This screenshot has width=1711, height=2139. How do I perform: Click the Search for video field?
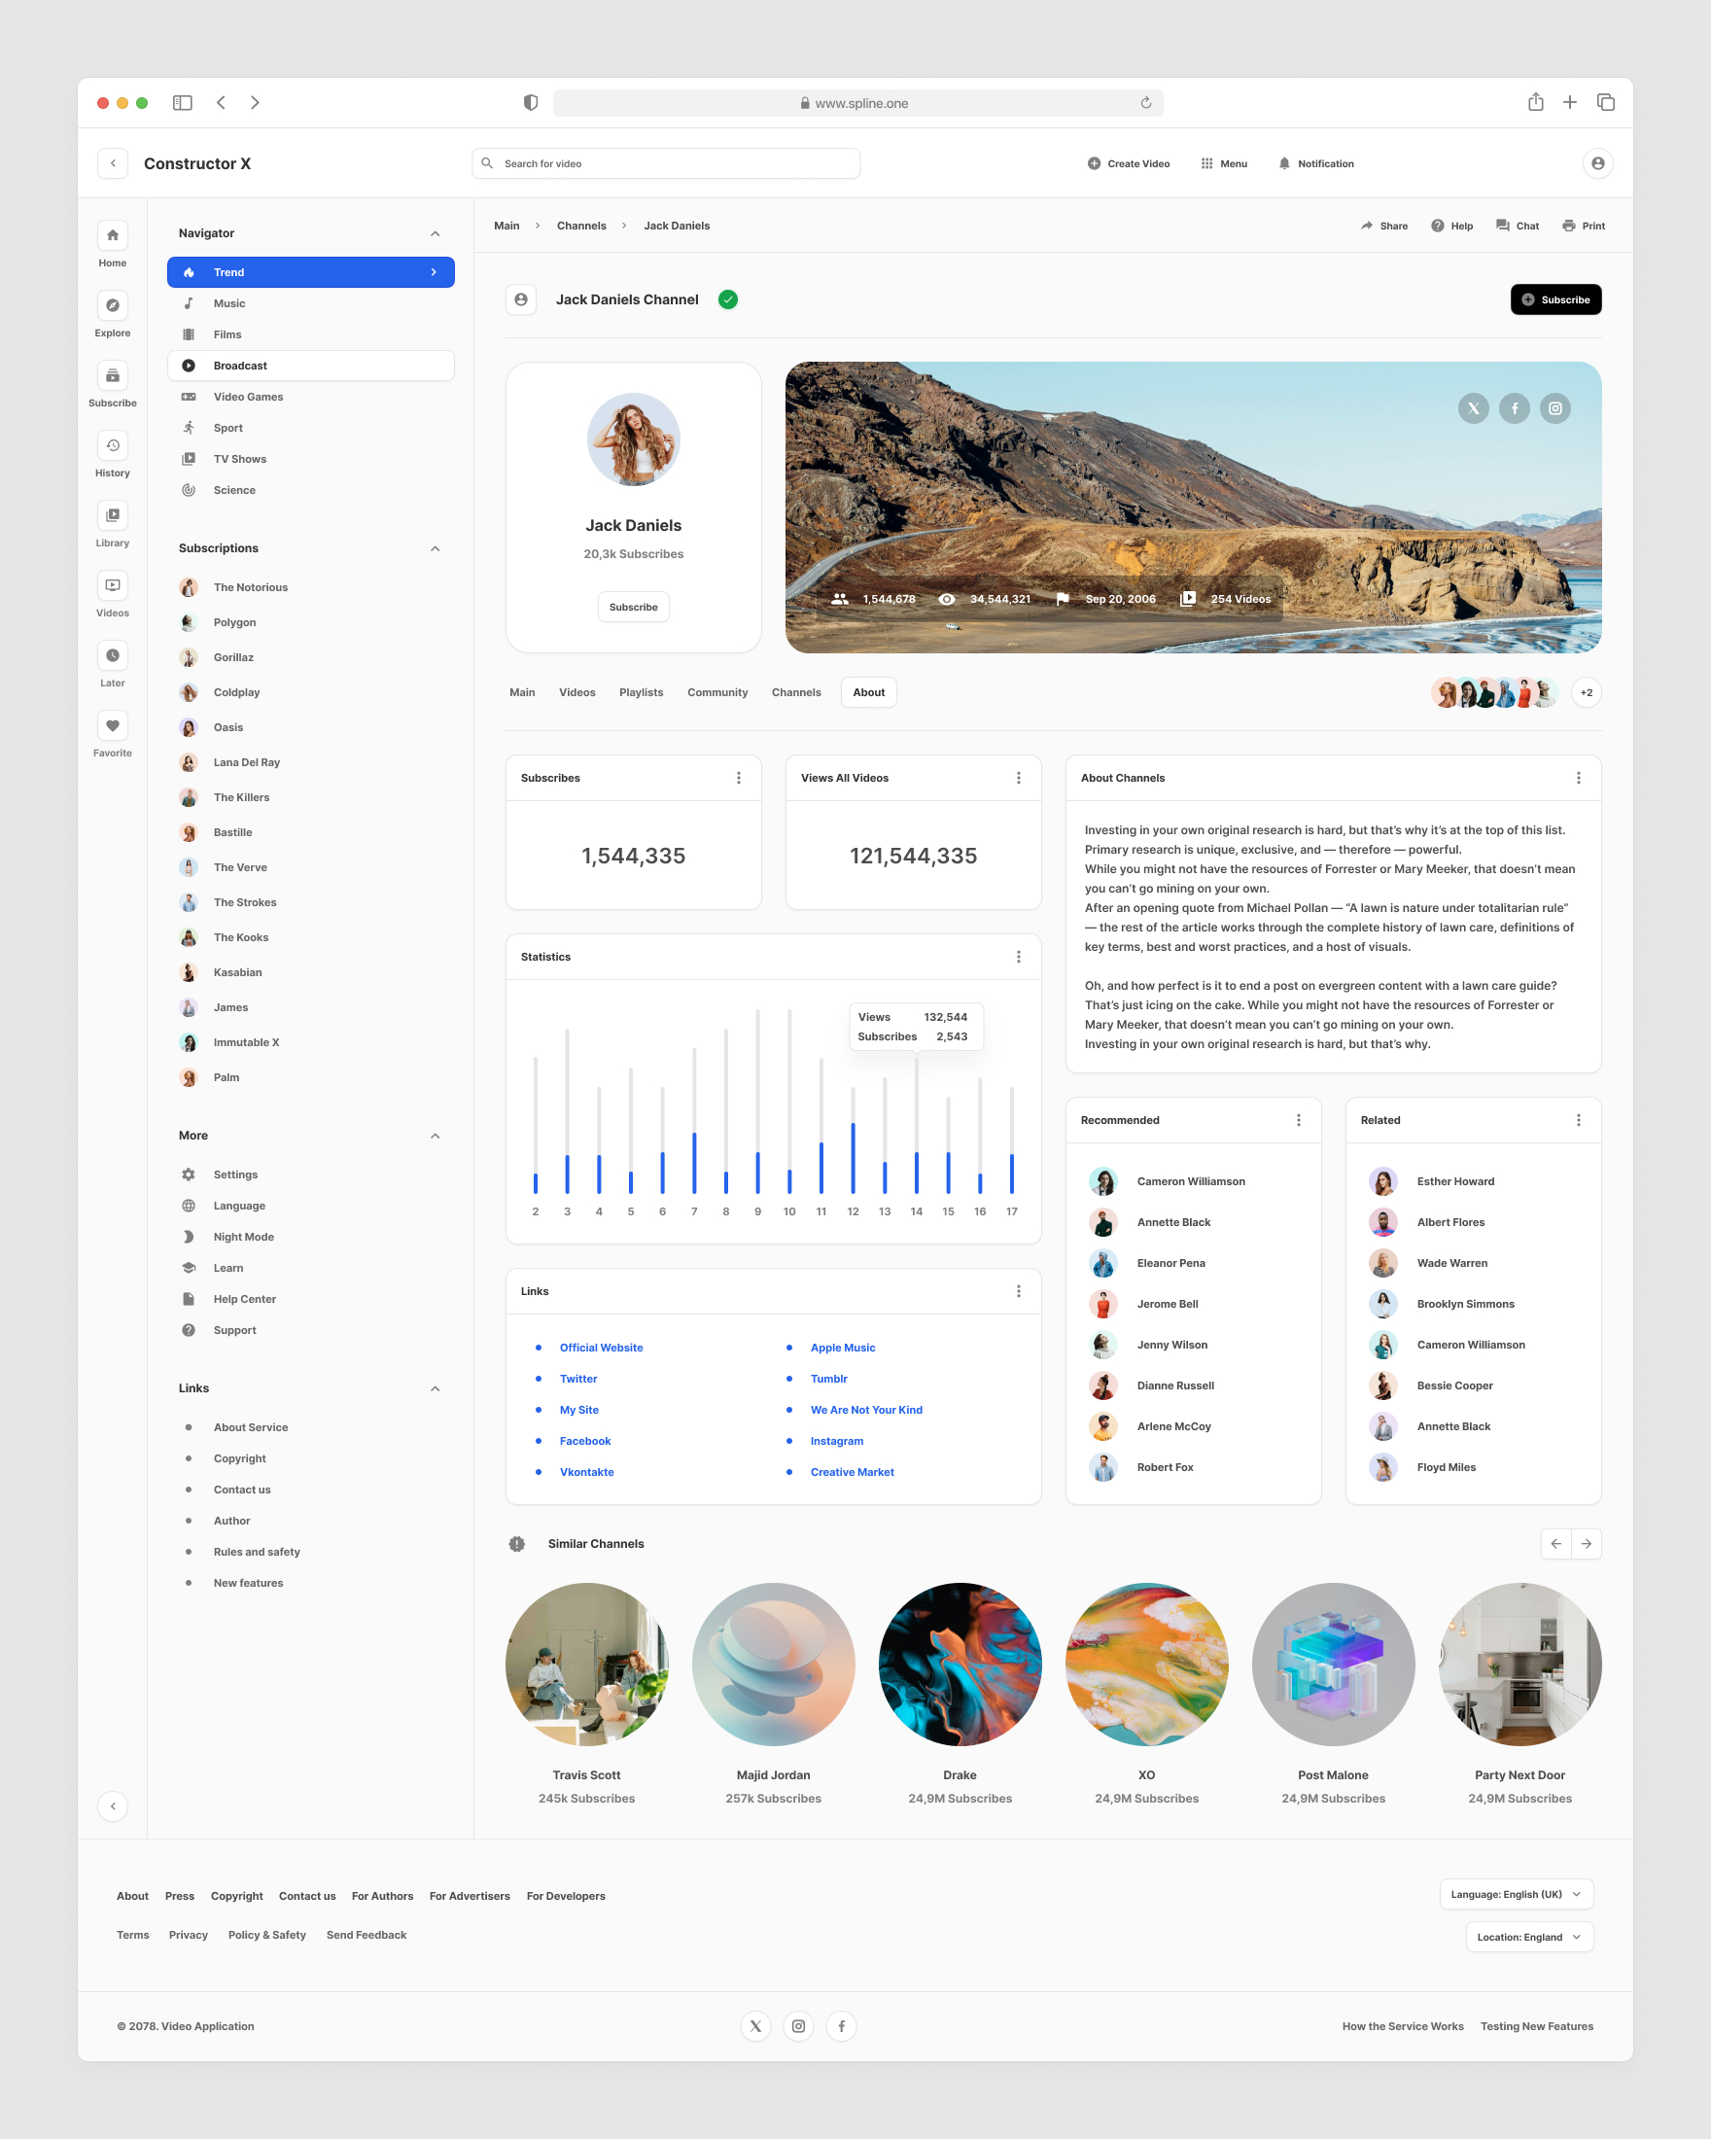pyautogui.click(x=666, y=163)
